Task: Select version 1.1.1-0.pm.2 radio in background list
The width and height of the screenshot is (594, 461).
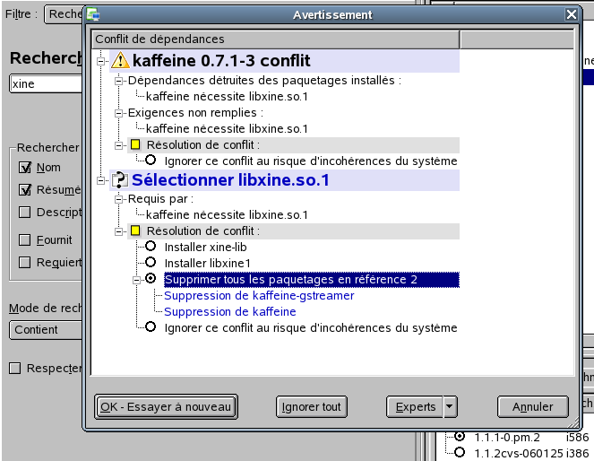Action: pyautogui.click(x=460, y=437)
